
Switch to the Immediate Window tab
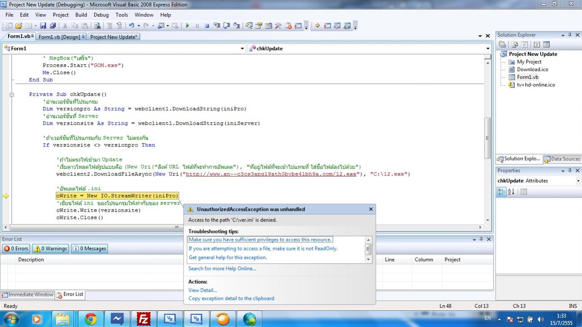pyautogui.click(x=28, y=295)
